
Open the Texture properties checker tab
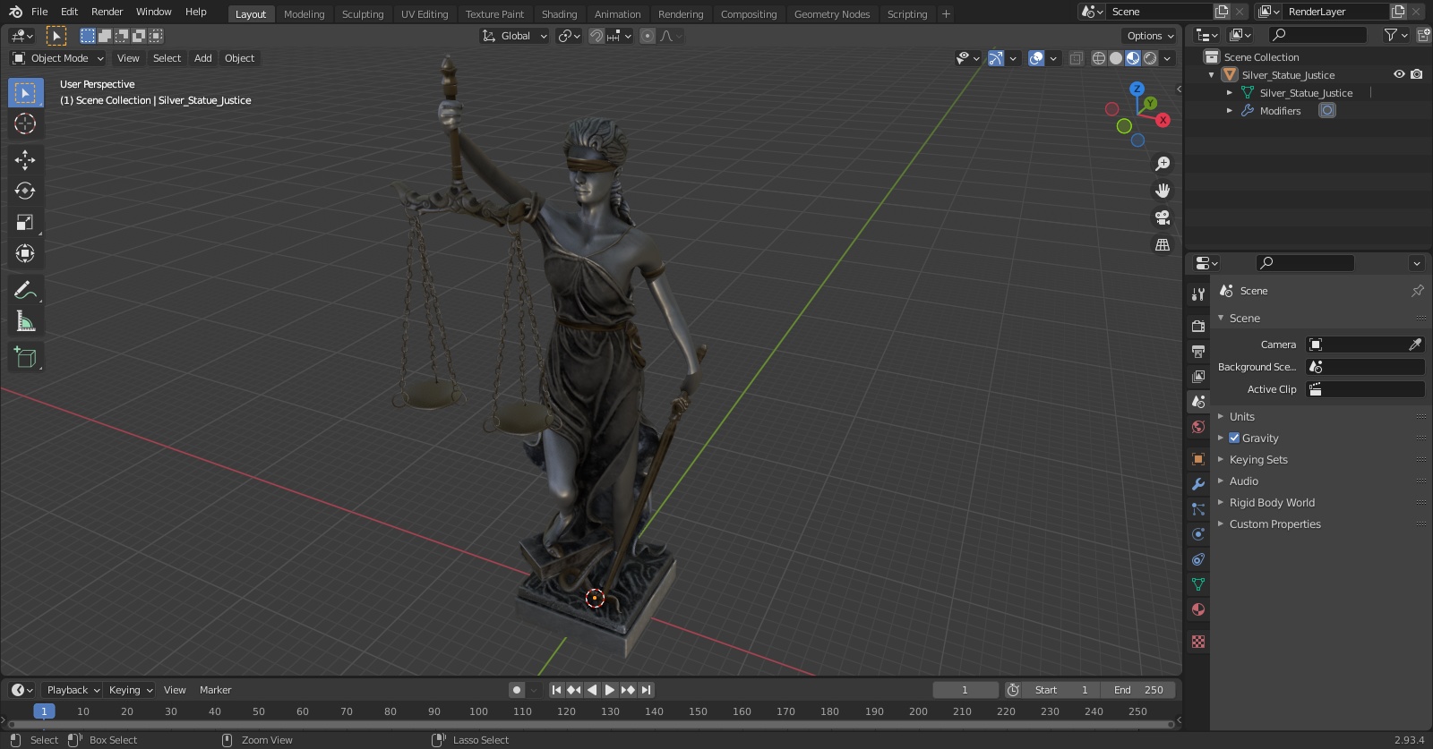(1198, 642)
